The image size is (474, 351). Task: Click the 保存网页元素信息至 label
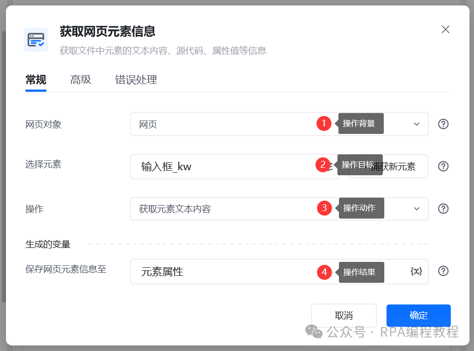point(66,269)
